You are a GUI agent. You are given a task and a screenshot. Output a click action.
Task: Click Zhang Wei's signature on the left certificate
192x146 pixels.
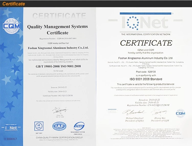pyautogui.click(x=60, y=110)
